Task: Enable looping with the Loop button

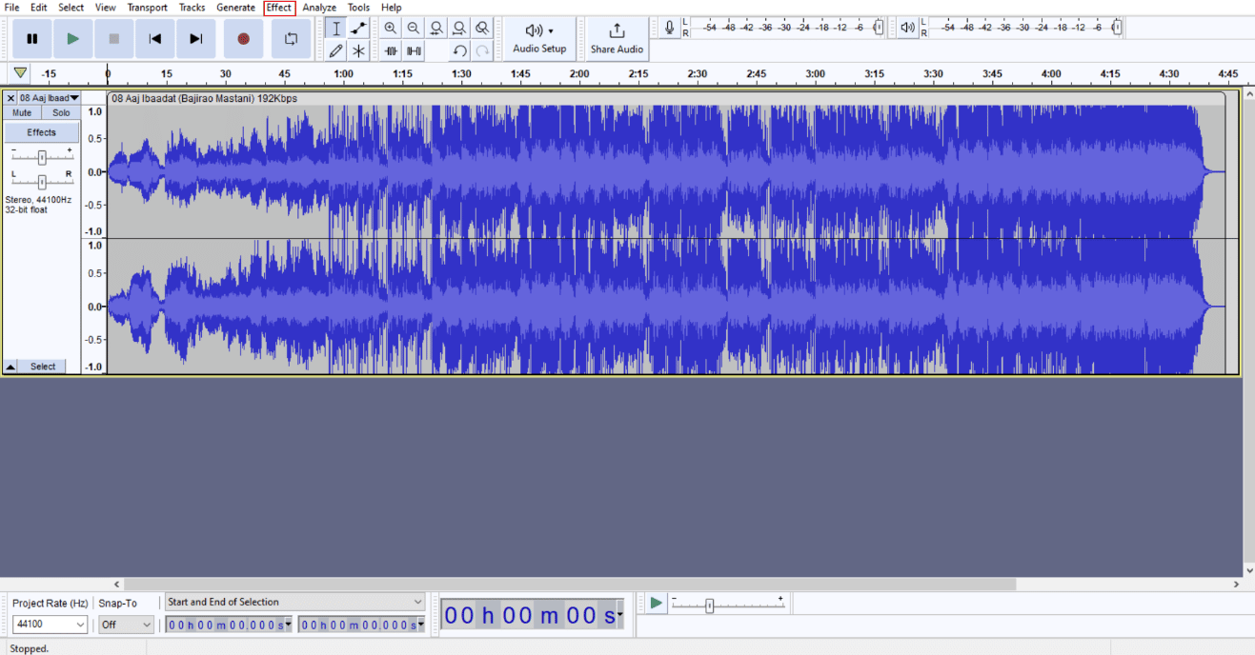Action: click(291, 38)
